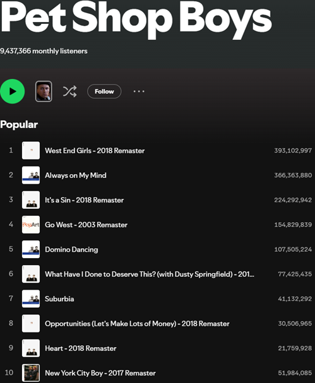This screenshot has width=315, height=383.
Task: Open Heart - 2018 Remaster
Action: pyautogui.click(x=81, y=348)
